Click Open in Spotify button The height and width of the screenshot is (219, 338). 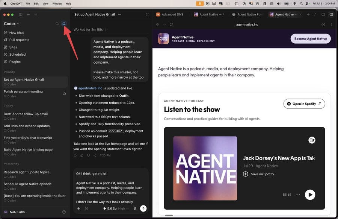coord(304,104)
